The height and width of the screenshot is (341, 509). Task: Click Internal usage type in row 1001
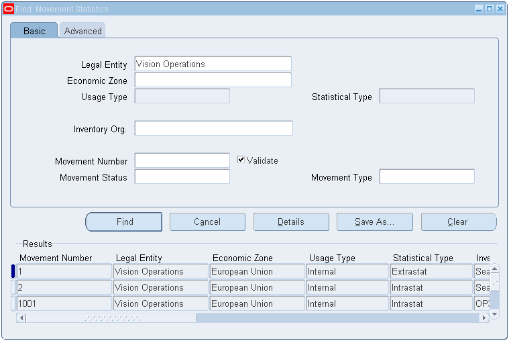pos(347,303)
